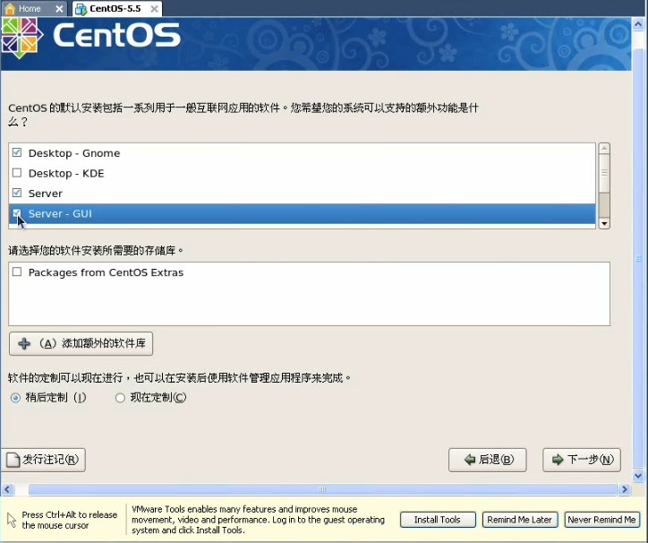648x543 pixels.
Task: Switch to the Home tab
Action: tap(35, 9)
